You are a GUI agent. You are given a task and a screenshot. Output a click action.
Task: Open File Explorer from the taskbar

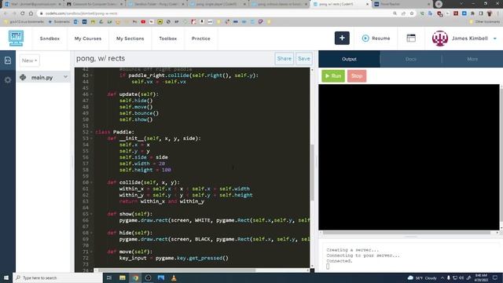click(x=123, y=277)
